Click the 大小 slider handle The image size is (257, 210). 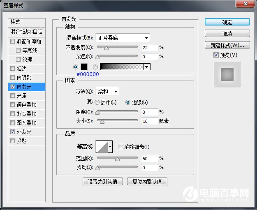tap(102, 122)
